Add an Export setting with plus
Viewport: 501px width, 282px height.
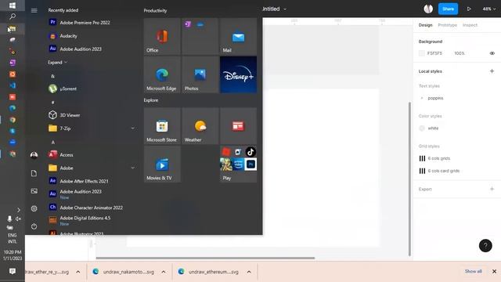(x=492, y=189)
